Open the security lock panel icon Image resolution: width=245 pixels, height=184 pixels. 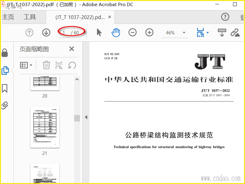[5, 53]
